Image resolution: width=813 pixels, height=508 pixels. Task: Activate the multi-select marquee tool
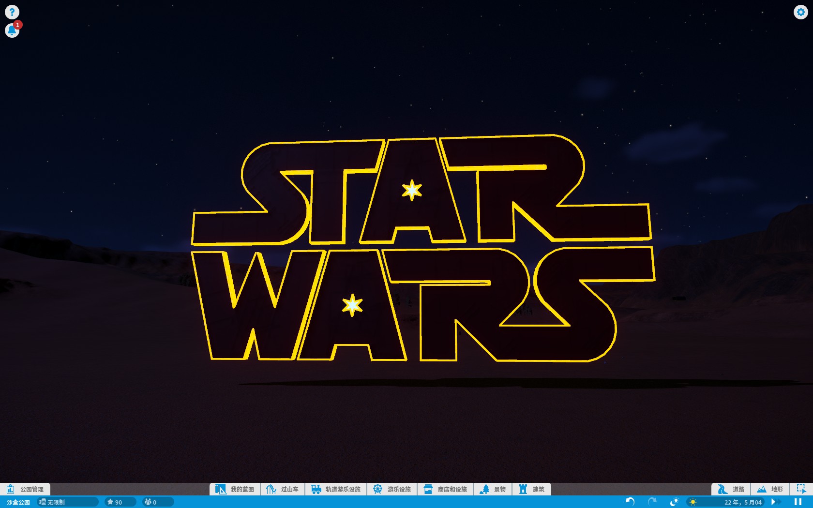coord(801,489)
